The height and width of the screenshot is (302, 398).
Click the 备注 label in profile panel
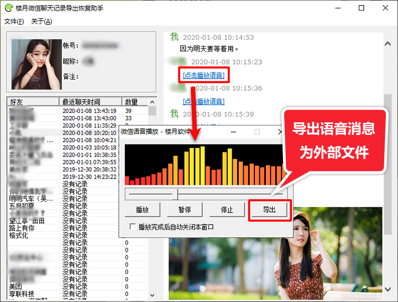pyautogui.click(x=71, y=76)
